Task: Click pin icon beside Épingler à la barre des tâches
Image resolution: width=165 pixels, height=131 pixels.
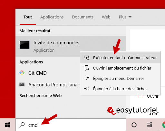Action: click(x=87, y=89)
